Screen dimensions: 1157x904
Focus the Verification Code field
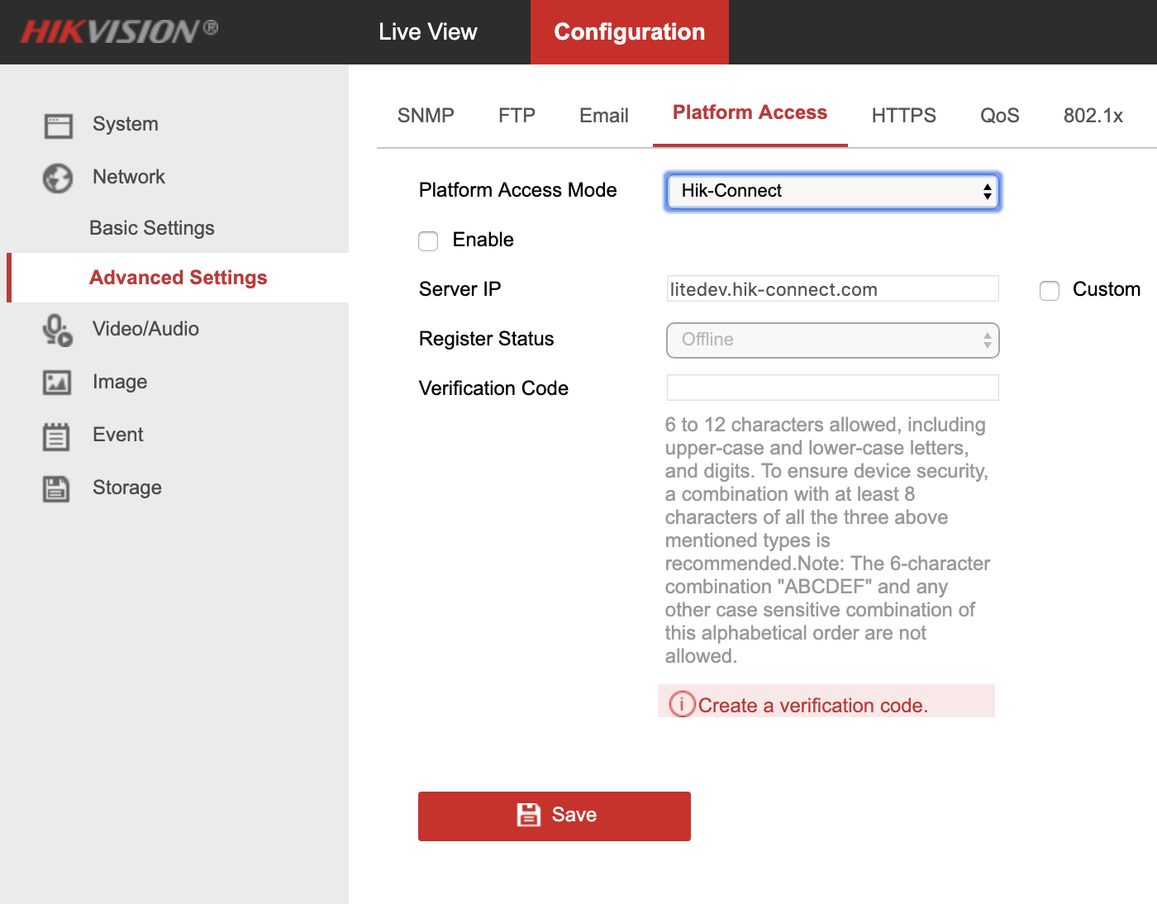(832, 388)
